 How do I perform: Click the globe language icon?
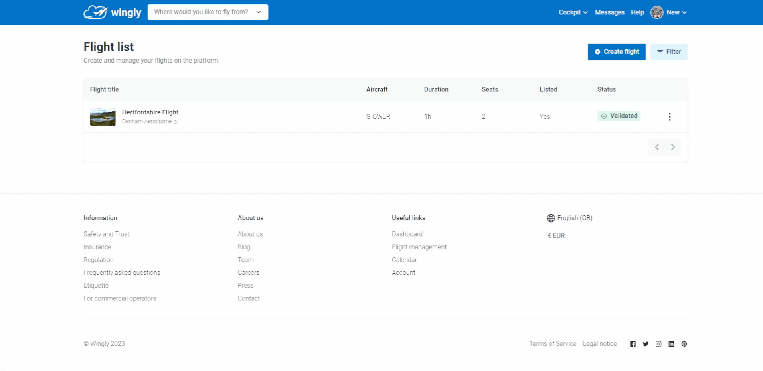point(551,218)
